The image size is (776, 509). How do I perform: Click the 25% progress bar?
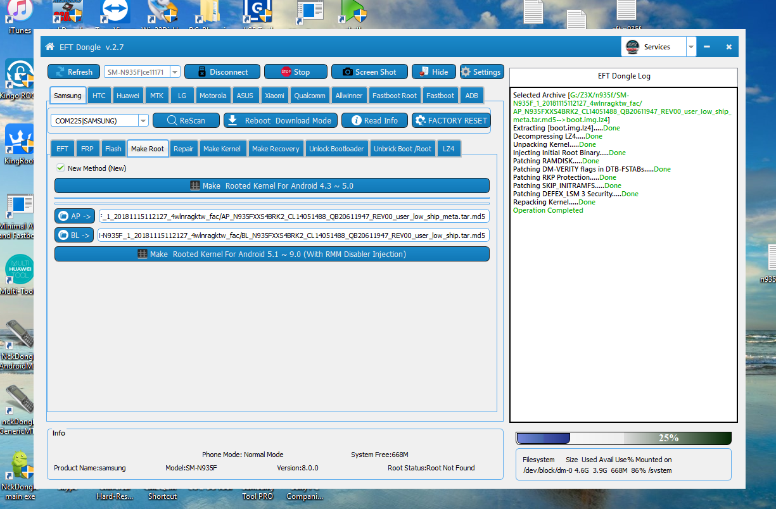tap(623, 438)
